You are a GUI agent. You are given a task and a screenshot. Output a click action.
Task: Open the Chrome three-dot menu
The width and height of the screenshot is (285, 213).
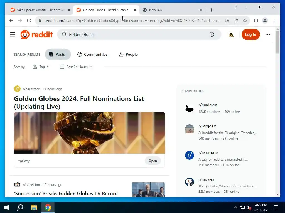274,21
